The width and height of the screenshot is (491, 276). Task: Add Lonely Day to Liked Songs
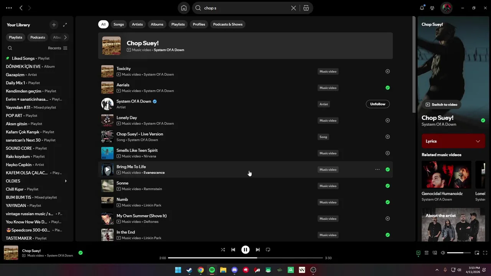[x=387, y=120]
